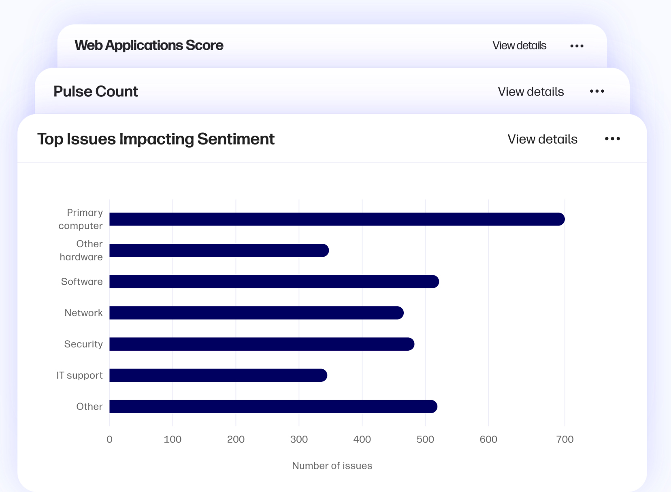Click the 'Number of issues' axis title
Viewport: 671px width, 492px height.
click(332, 466)
